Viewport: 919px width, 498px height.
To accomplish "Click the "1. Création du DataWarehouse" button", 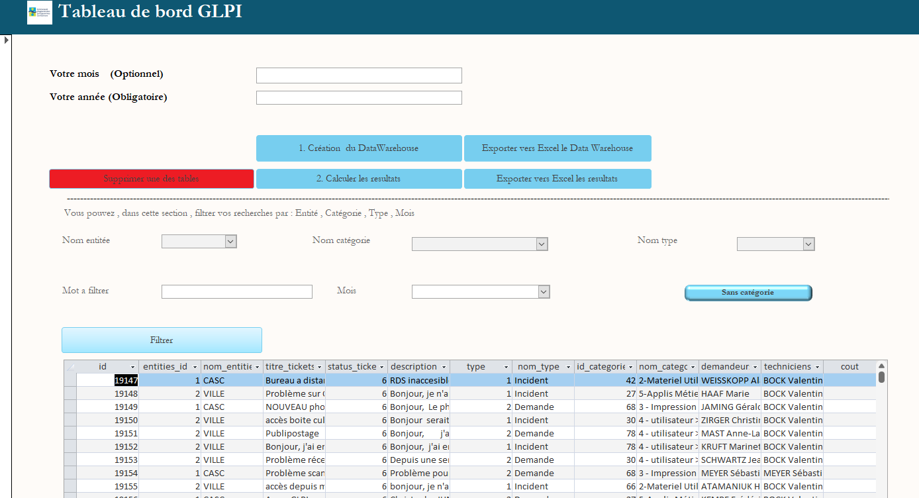I will (x=359, y=148).
